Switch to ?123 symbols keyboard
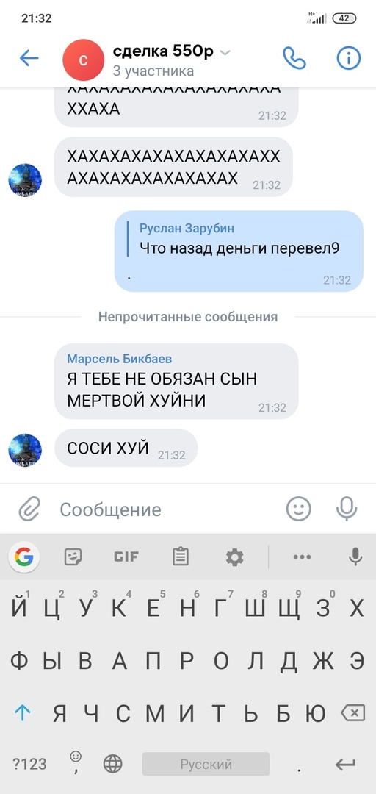 coord(29,764)
